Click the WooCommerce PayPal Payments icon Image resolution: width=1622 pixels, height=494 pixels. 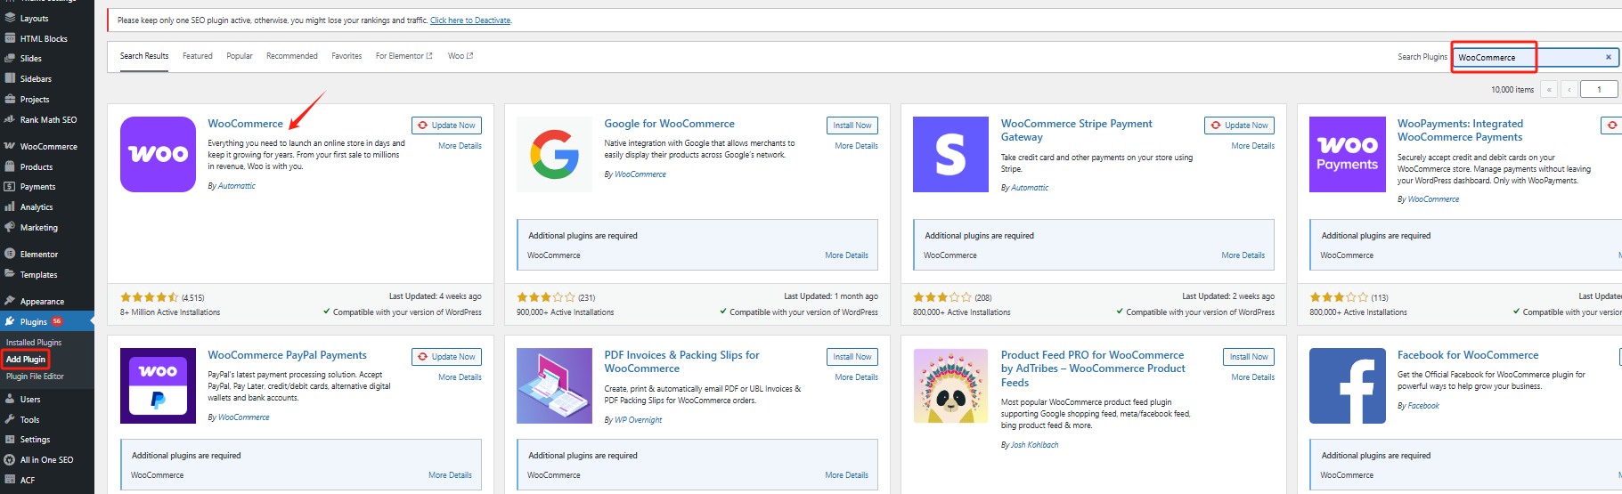(158, 385)
